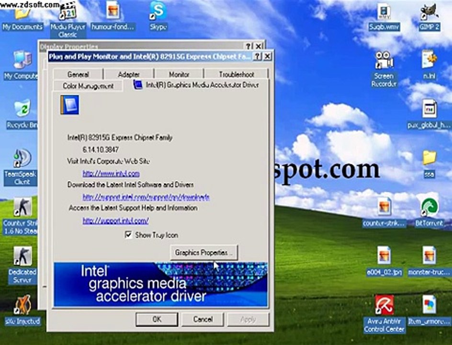The width and height of the screenshot is (452, 345).
Task: Open Graphics Properties
Action: click(x=204, y=253)
